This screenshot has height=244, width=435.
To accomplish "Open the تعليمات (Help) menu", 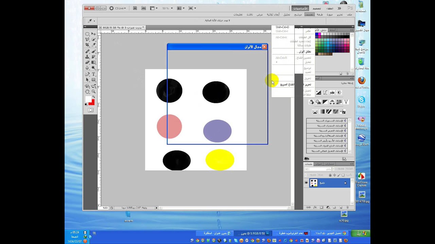I will tap(238, 15).
